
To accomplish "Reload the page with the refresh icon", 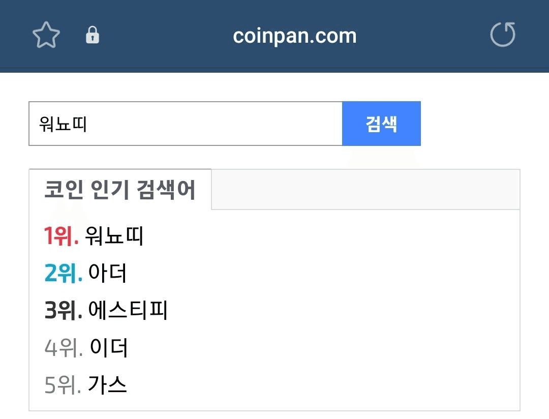I will pos(502,35).
